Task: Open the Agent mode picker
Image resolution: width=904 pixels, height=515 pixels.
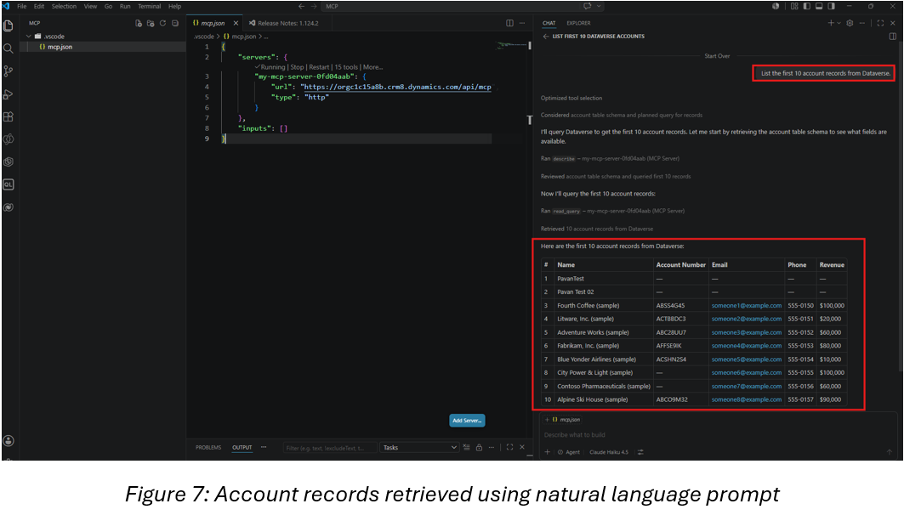Action: coord(568,452)
